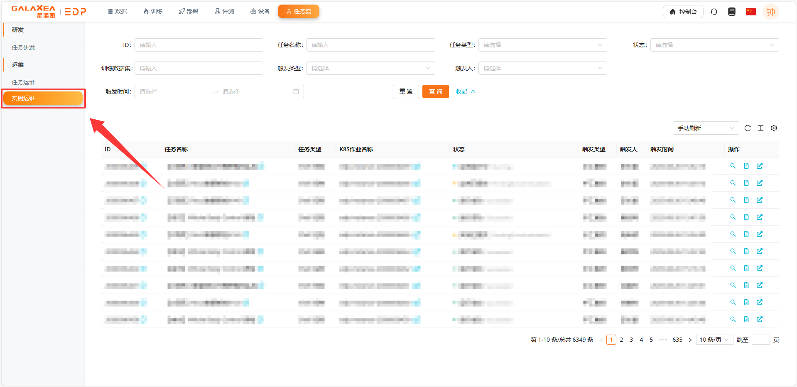Click the China flag language icon

click(x=750, y=12)
